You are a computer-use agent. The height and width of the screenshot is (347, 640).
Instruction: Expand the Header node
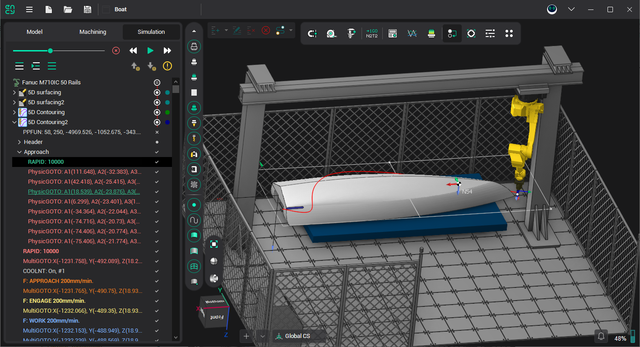19,142
